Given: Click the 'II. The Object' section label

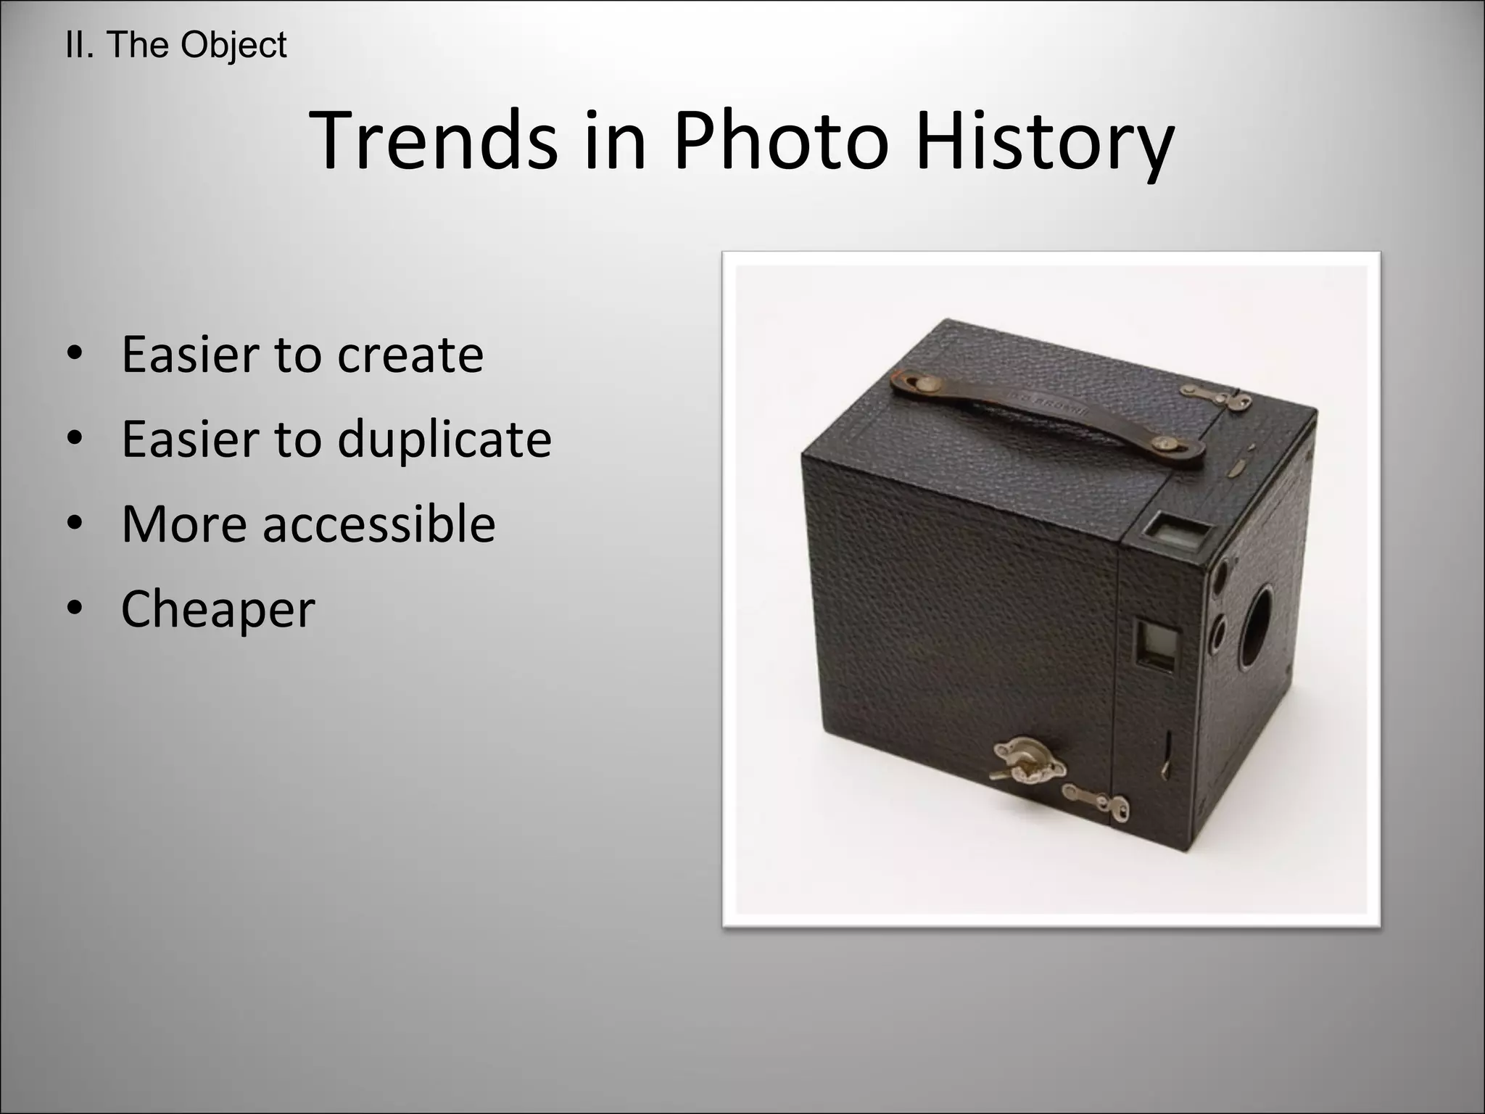Looking at the screenshot, I should click(x=176, y=46).
